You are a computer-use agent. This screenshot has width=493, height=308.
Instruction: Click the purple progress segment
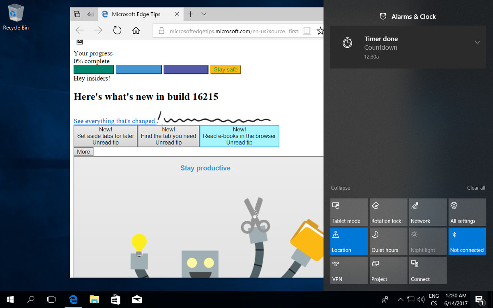pyautogui.click(x=186, y=69)
